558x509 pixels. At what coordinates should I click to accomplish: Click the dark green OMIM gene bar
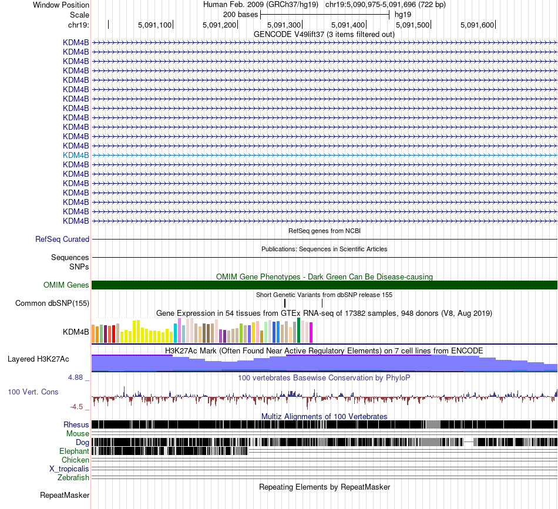coord(325,285)
